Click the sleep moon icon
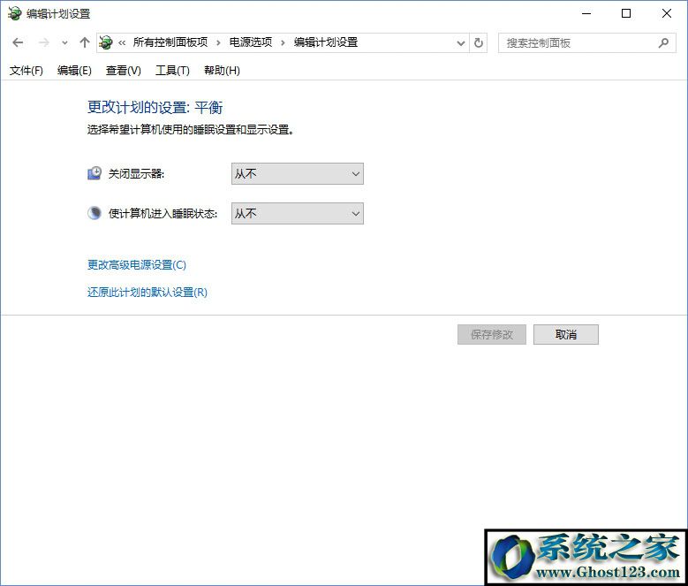Screen dimensions: 688x586 95,213
